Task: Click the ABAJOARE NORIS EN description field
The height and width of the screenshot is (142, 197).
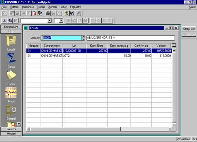Action: click(x=131, y=38)
